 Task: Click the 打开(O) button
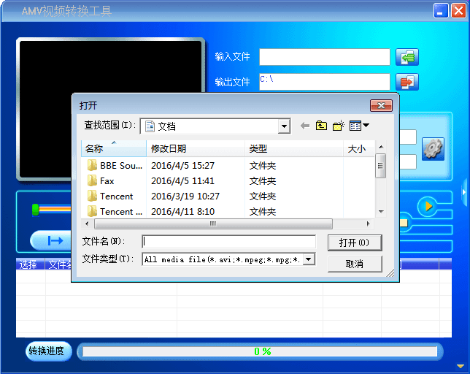click(355, 243)
